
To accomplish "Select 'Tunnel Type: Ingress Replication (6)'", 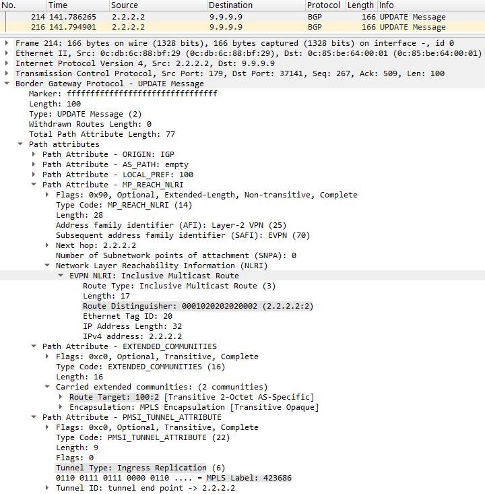I will pyautogui.click(x=140, y=468).
